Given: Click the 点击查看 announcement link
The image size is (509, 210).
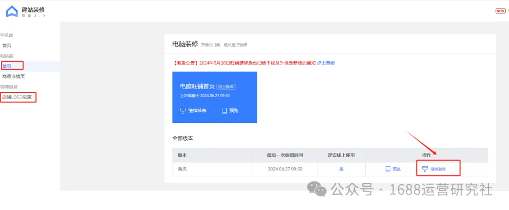Looking at the screenshot, I should 326,63.
